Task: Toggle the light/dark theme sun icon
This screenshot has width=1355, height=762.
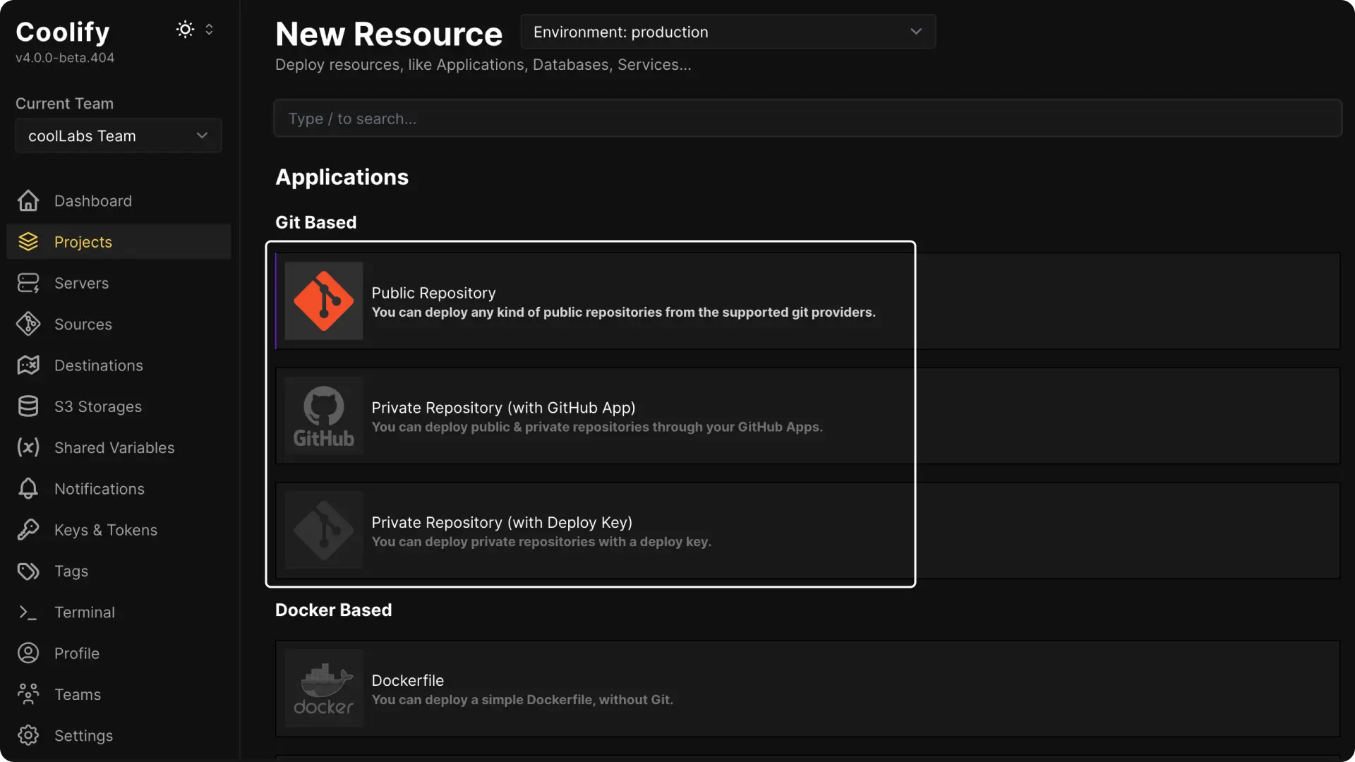Action: click(x=185, y=29)
